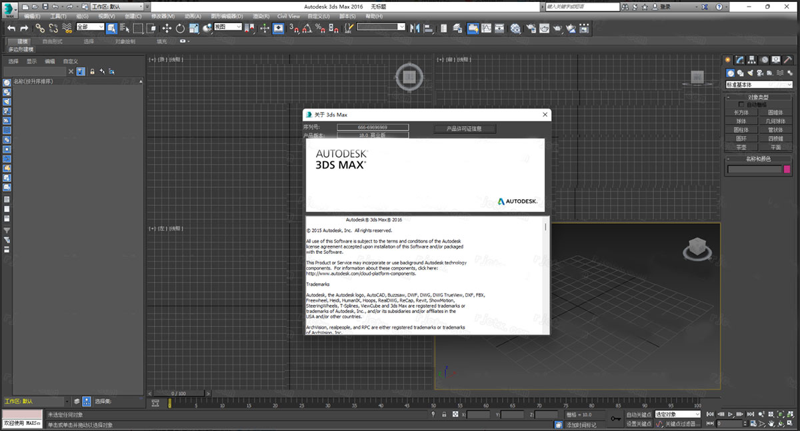The height and width of the screenshot is (431, 800).
Task: Switch to the Modify command panel
Action: point(739,59)
